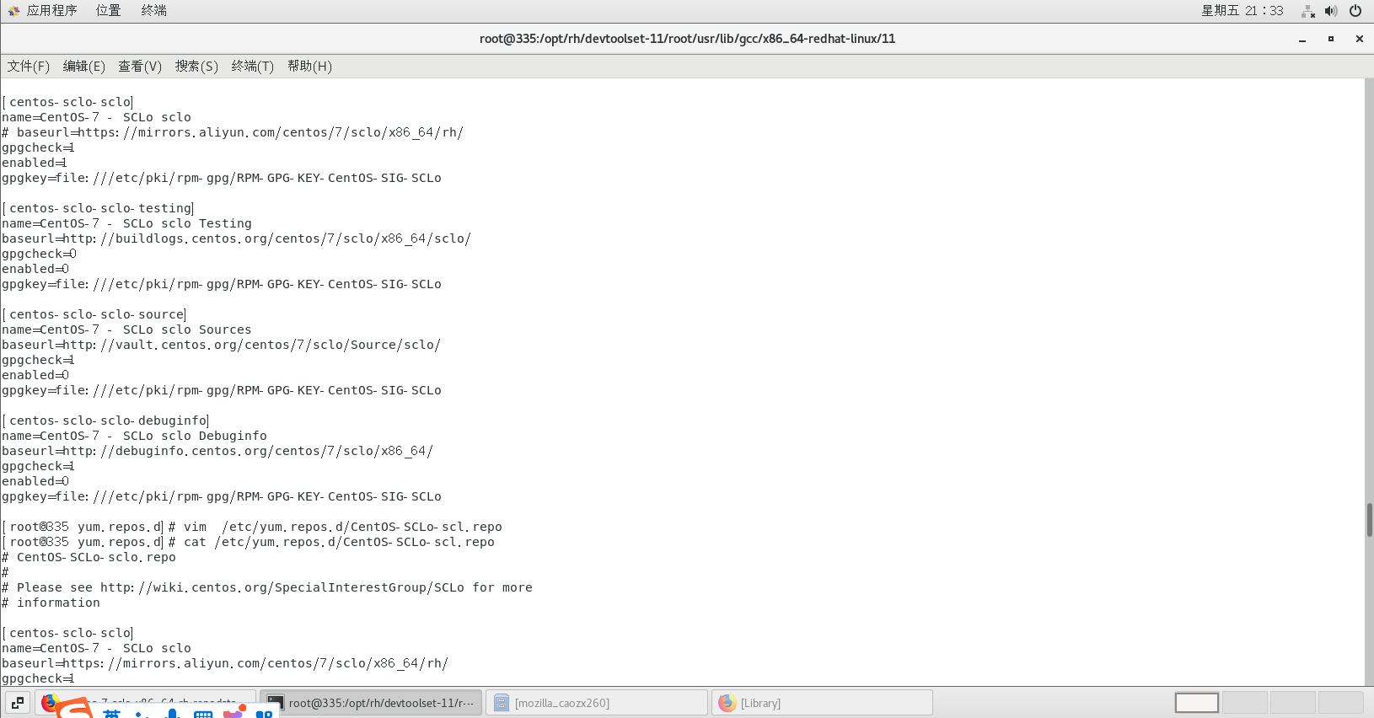Image resolution: width=1374 pixels, height=718 pixels.
Task: Click the Sogou soft keyboard icon
Action: click(203, 714)
